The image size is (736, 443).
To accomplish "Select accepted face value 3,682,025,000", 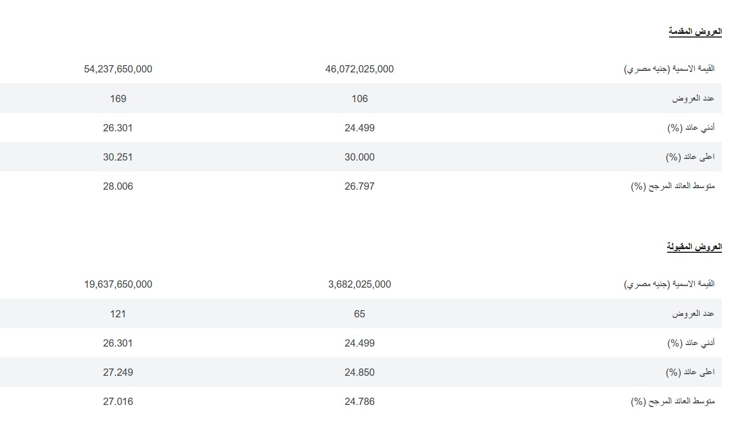I will tap(360, 284).
